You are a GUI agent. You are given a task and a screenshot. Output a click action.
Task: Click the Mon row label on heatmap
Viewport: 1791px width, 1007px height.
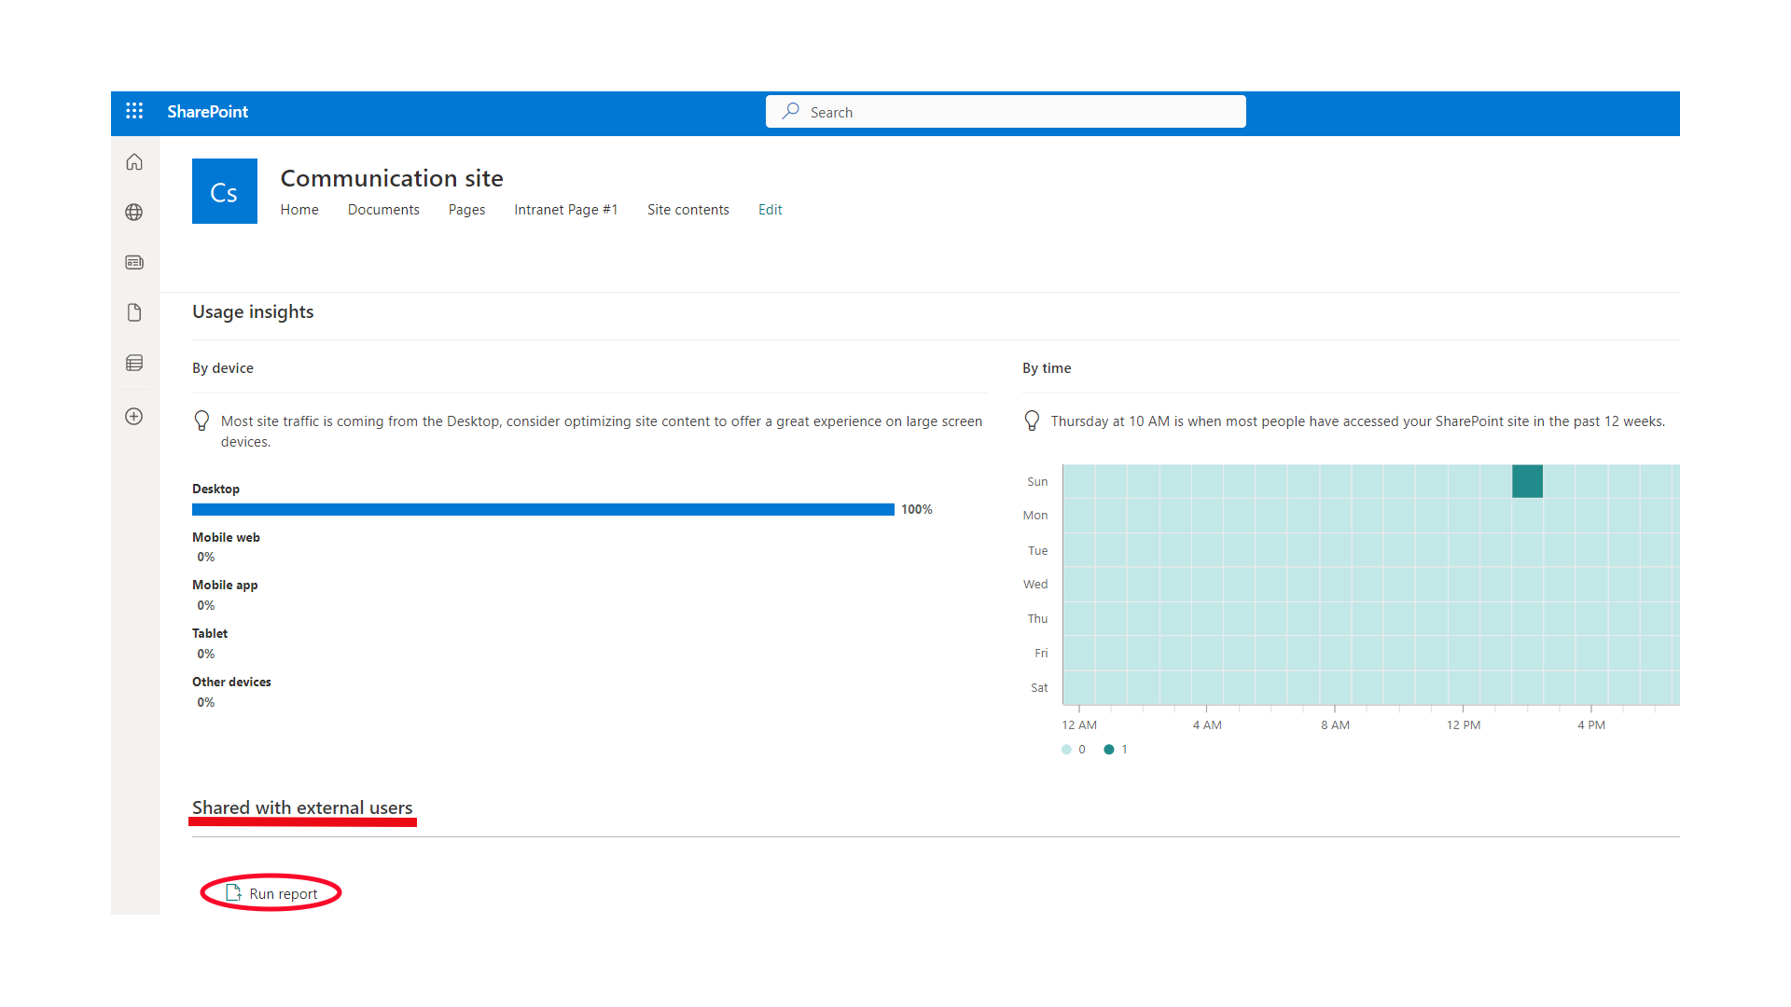1035,516
